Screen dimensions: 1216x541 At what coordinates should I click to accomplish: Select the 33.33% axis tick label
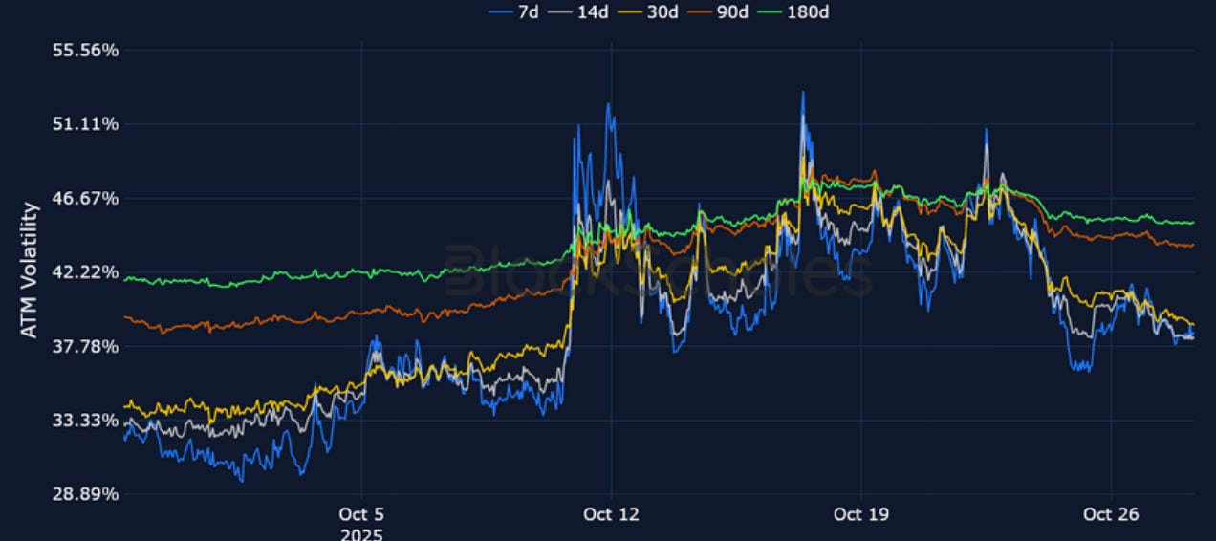click(x=85, y=420)
